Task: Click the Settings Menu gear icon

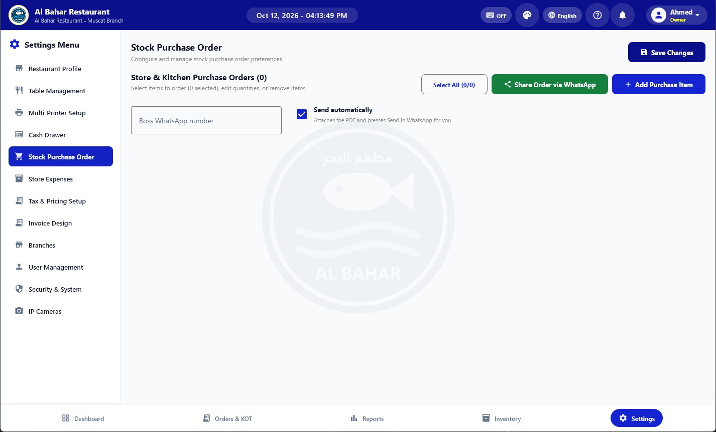Action: [15, 45]
